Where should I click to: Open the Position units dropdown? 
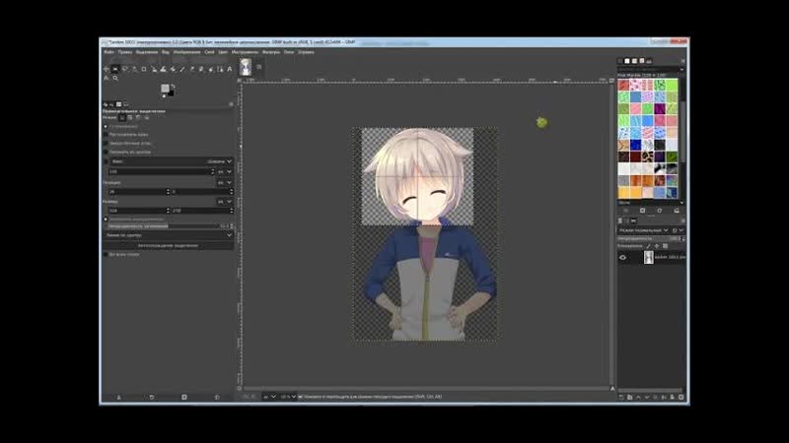(225, 183)
